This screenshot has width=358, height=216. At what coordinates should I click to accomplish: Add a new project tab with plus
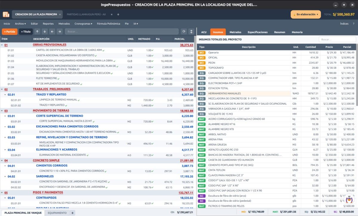tap(118, 14)
